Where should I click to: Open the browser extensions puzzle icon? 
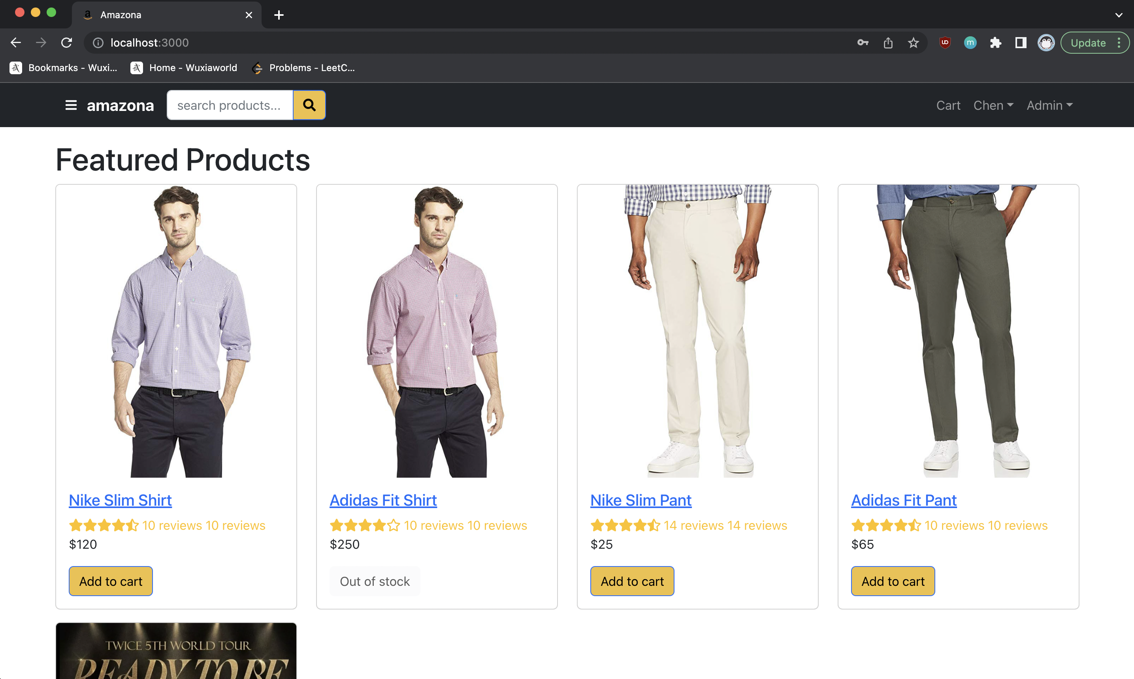pos(995,43)
